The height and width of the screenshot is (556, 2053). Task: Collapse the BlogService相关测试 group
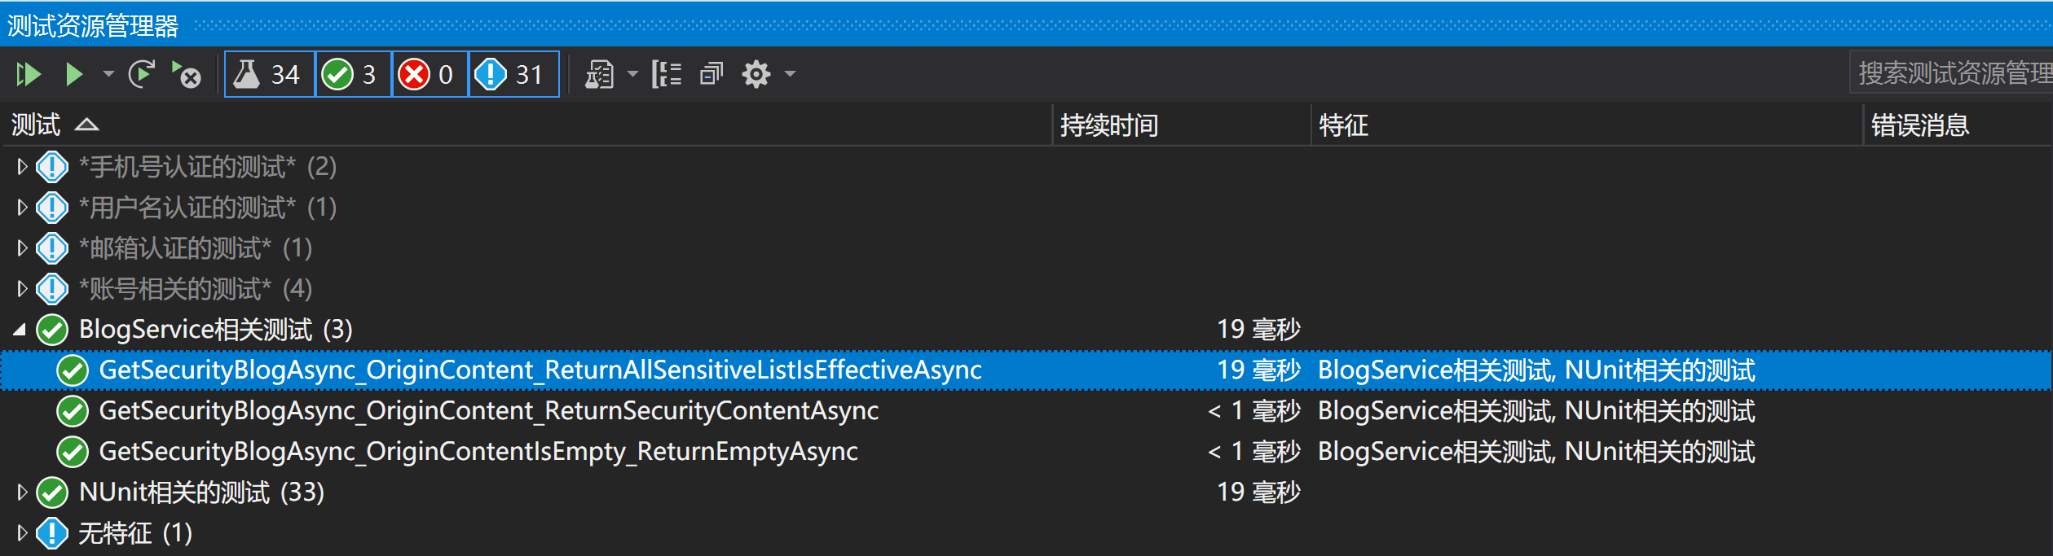click(20, 330)
